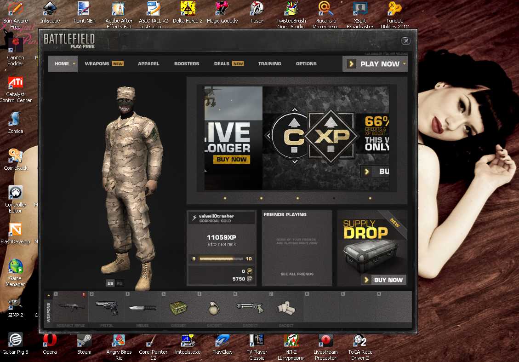Image resolution: width=519 pixels, height=362 pixels.
Task: Open the Delta Force 2 desktop icon
Action: click(x=188, y=12)
